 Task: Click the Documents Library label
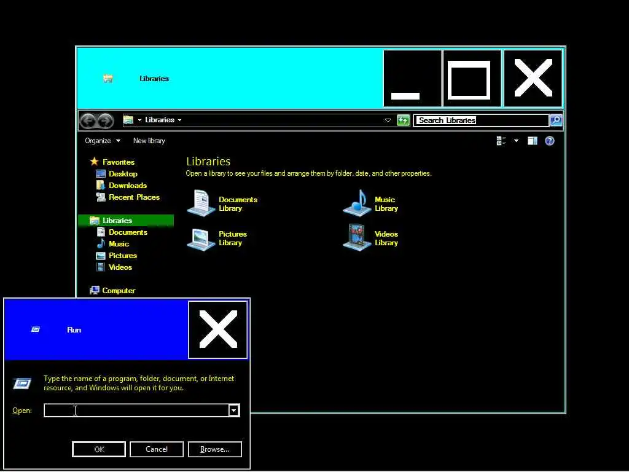238,204
